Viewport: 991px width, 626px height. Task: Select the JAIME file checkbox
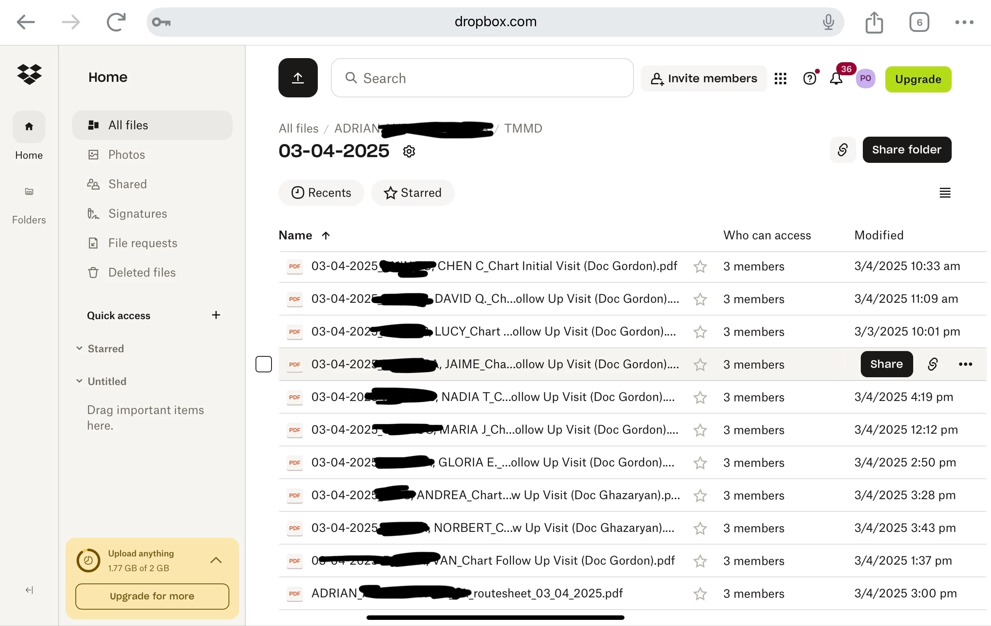click(x=263, y=364)
